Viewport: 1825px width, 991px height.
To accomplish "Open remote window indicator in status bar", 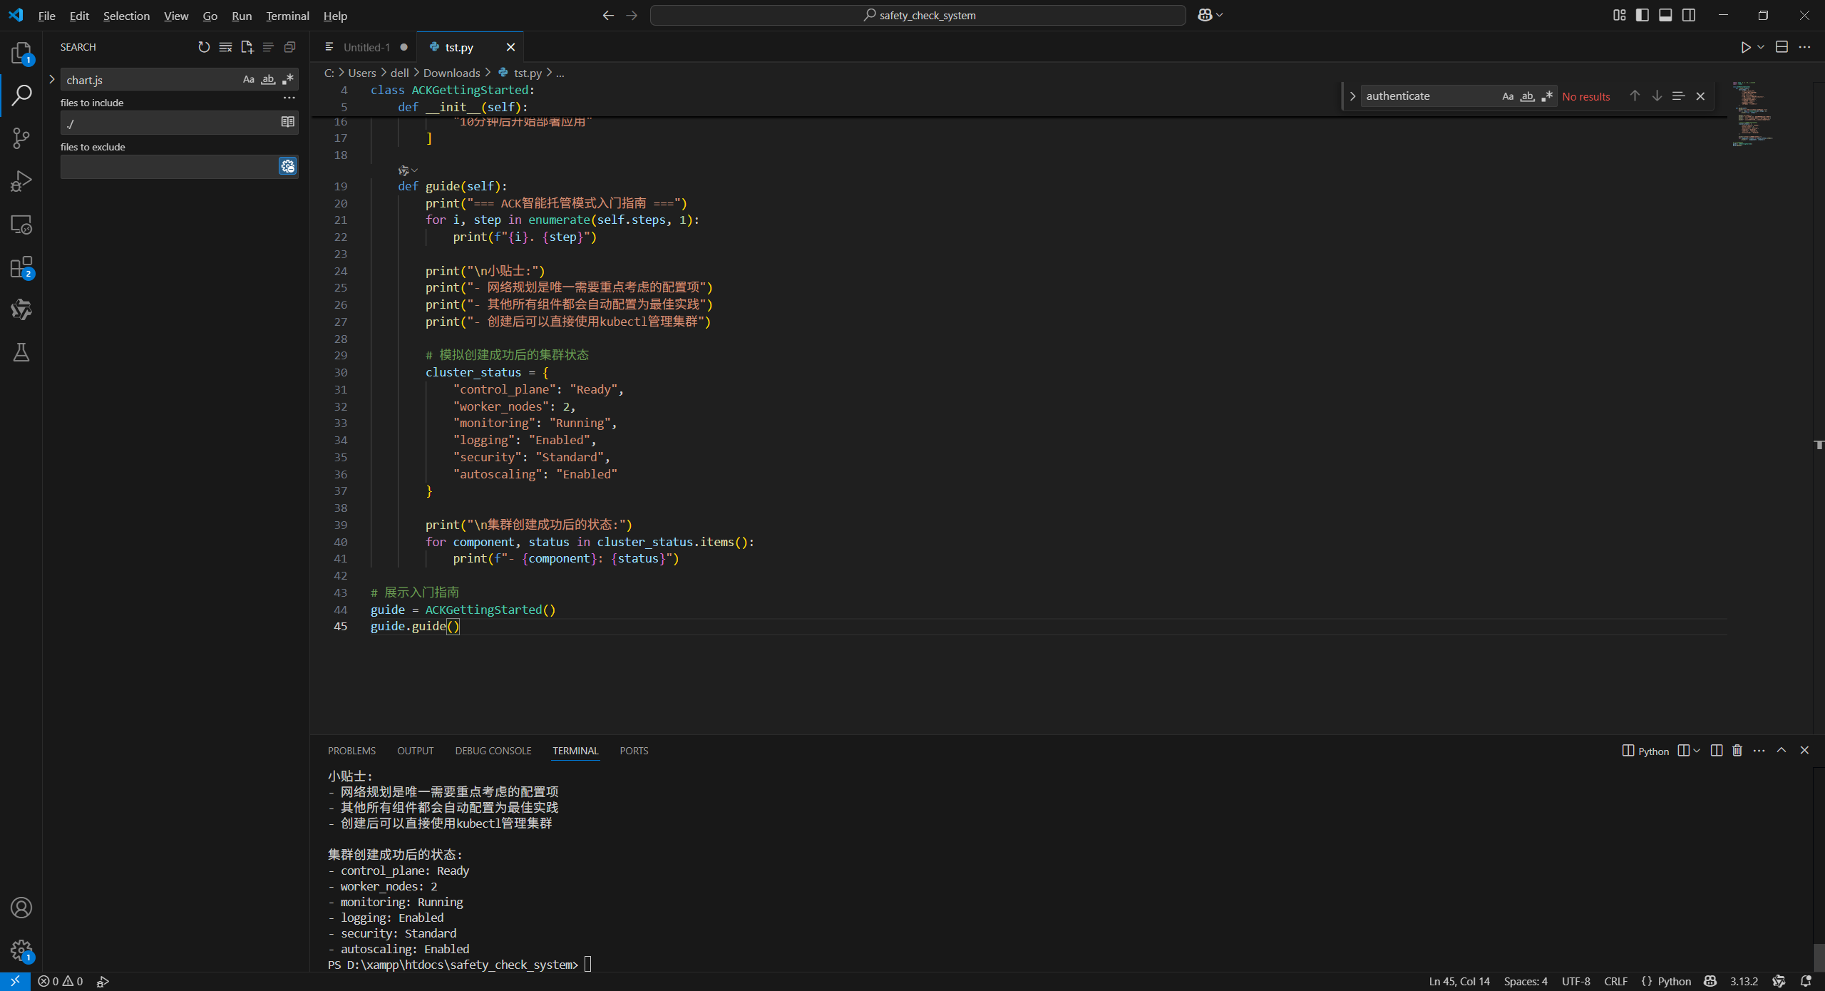I will point(15,981).
